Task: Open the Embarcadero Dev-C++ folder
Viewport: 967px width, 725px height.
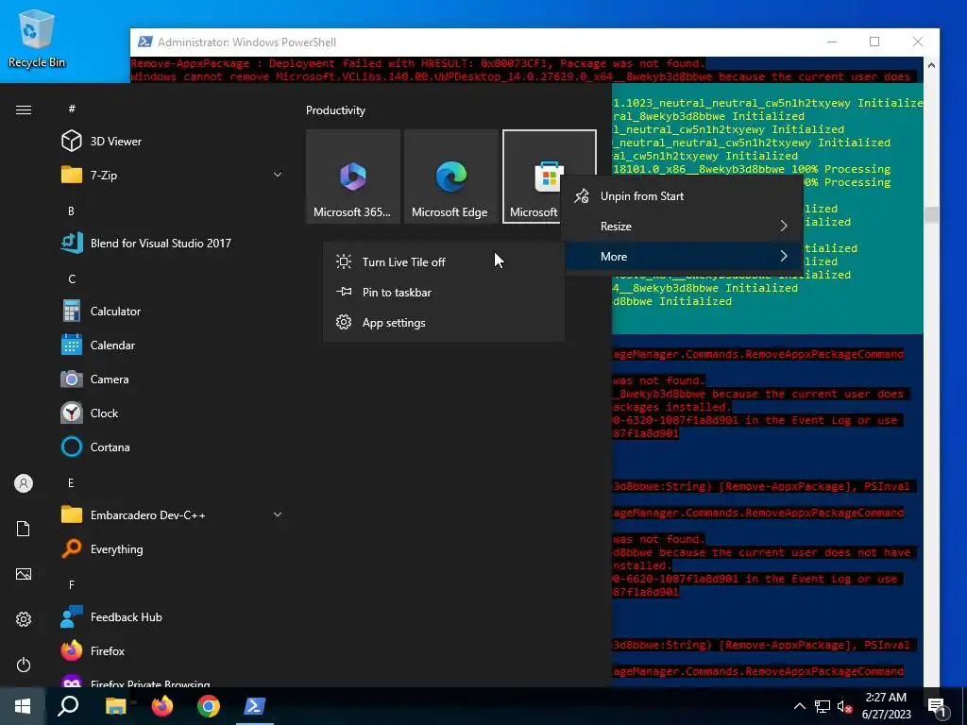Action: click(x=173, y=514)
